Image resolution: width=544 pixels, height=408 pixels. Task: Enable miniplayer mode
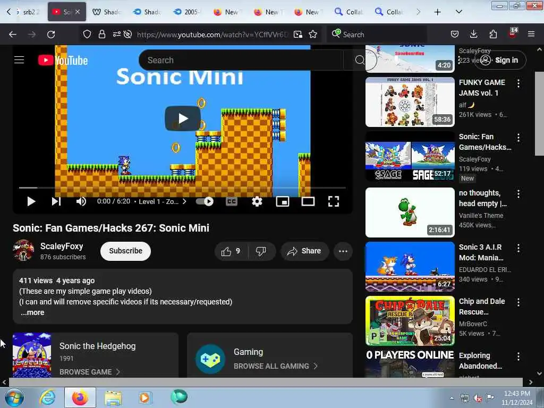click(x=283, y=201)
